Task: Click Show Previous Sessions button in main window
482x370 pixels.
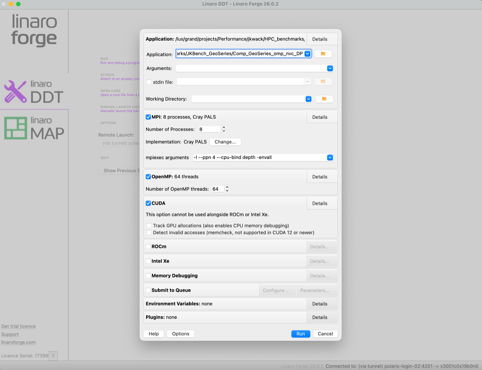Action: click(x=119, y=171)
